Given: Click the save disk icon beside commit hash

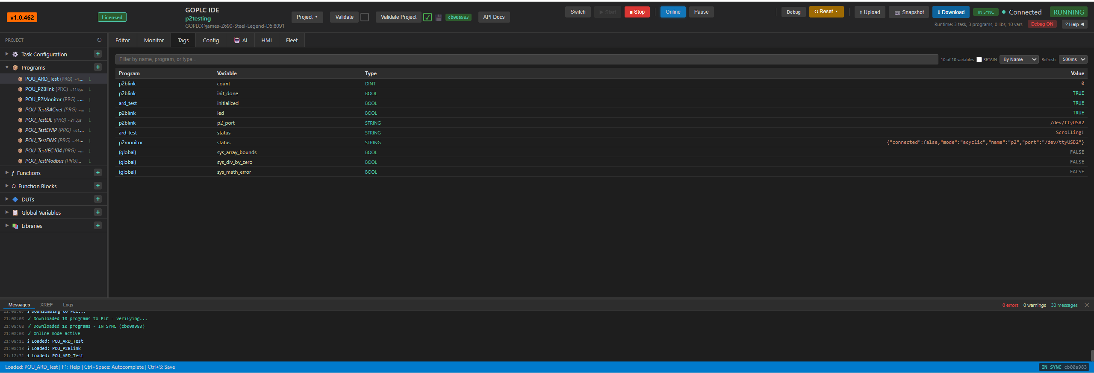Looking at the screenshot, I should [439, 17].
